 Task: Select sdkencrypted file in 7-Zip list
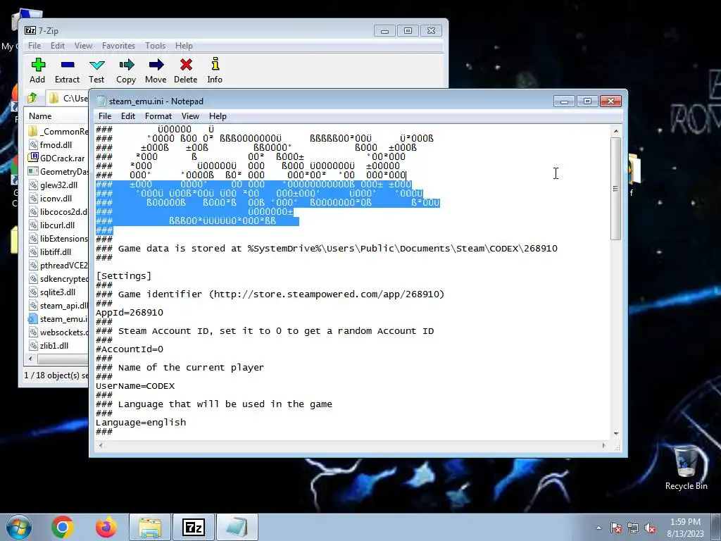58,279
